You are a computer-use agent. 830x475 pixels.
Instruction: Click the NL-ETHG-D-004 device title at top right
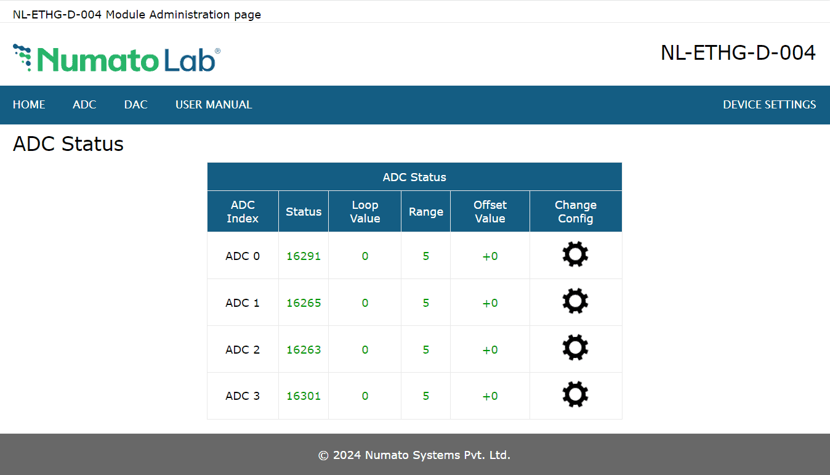[738, 53]
